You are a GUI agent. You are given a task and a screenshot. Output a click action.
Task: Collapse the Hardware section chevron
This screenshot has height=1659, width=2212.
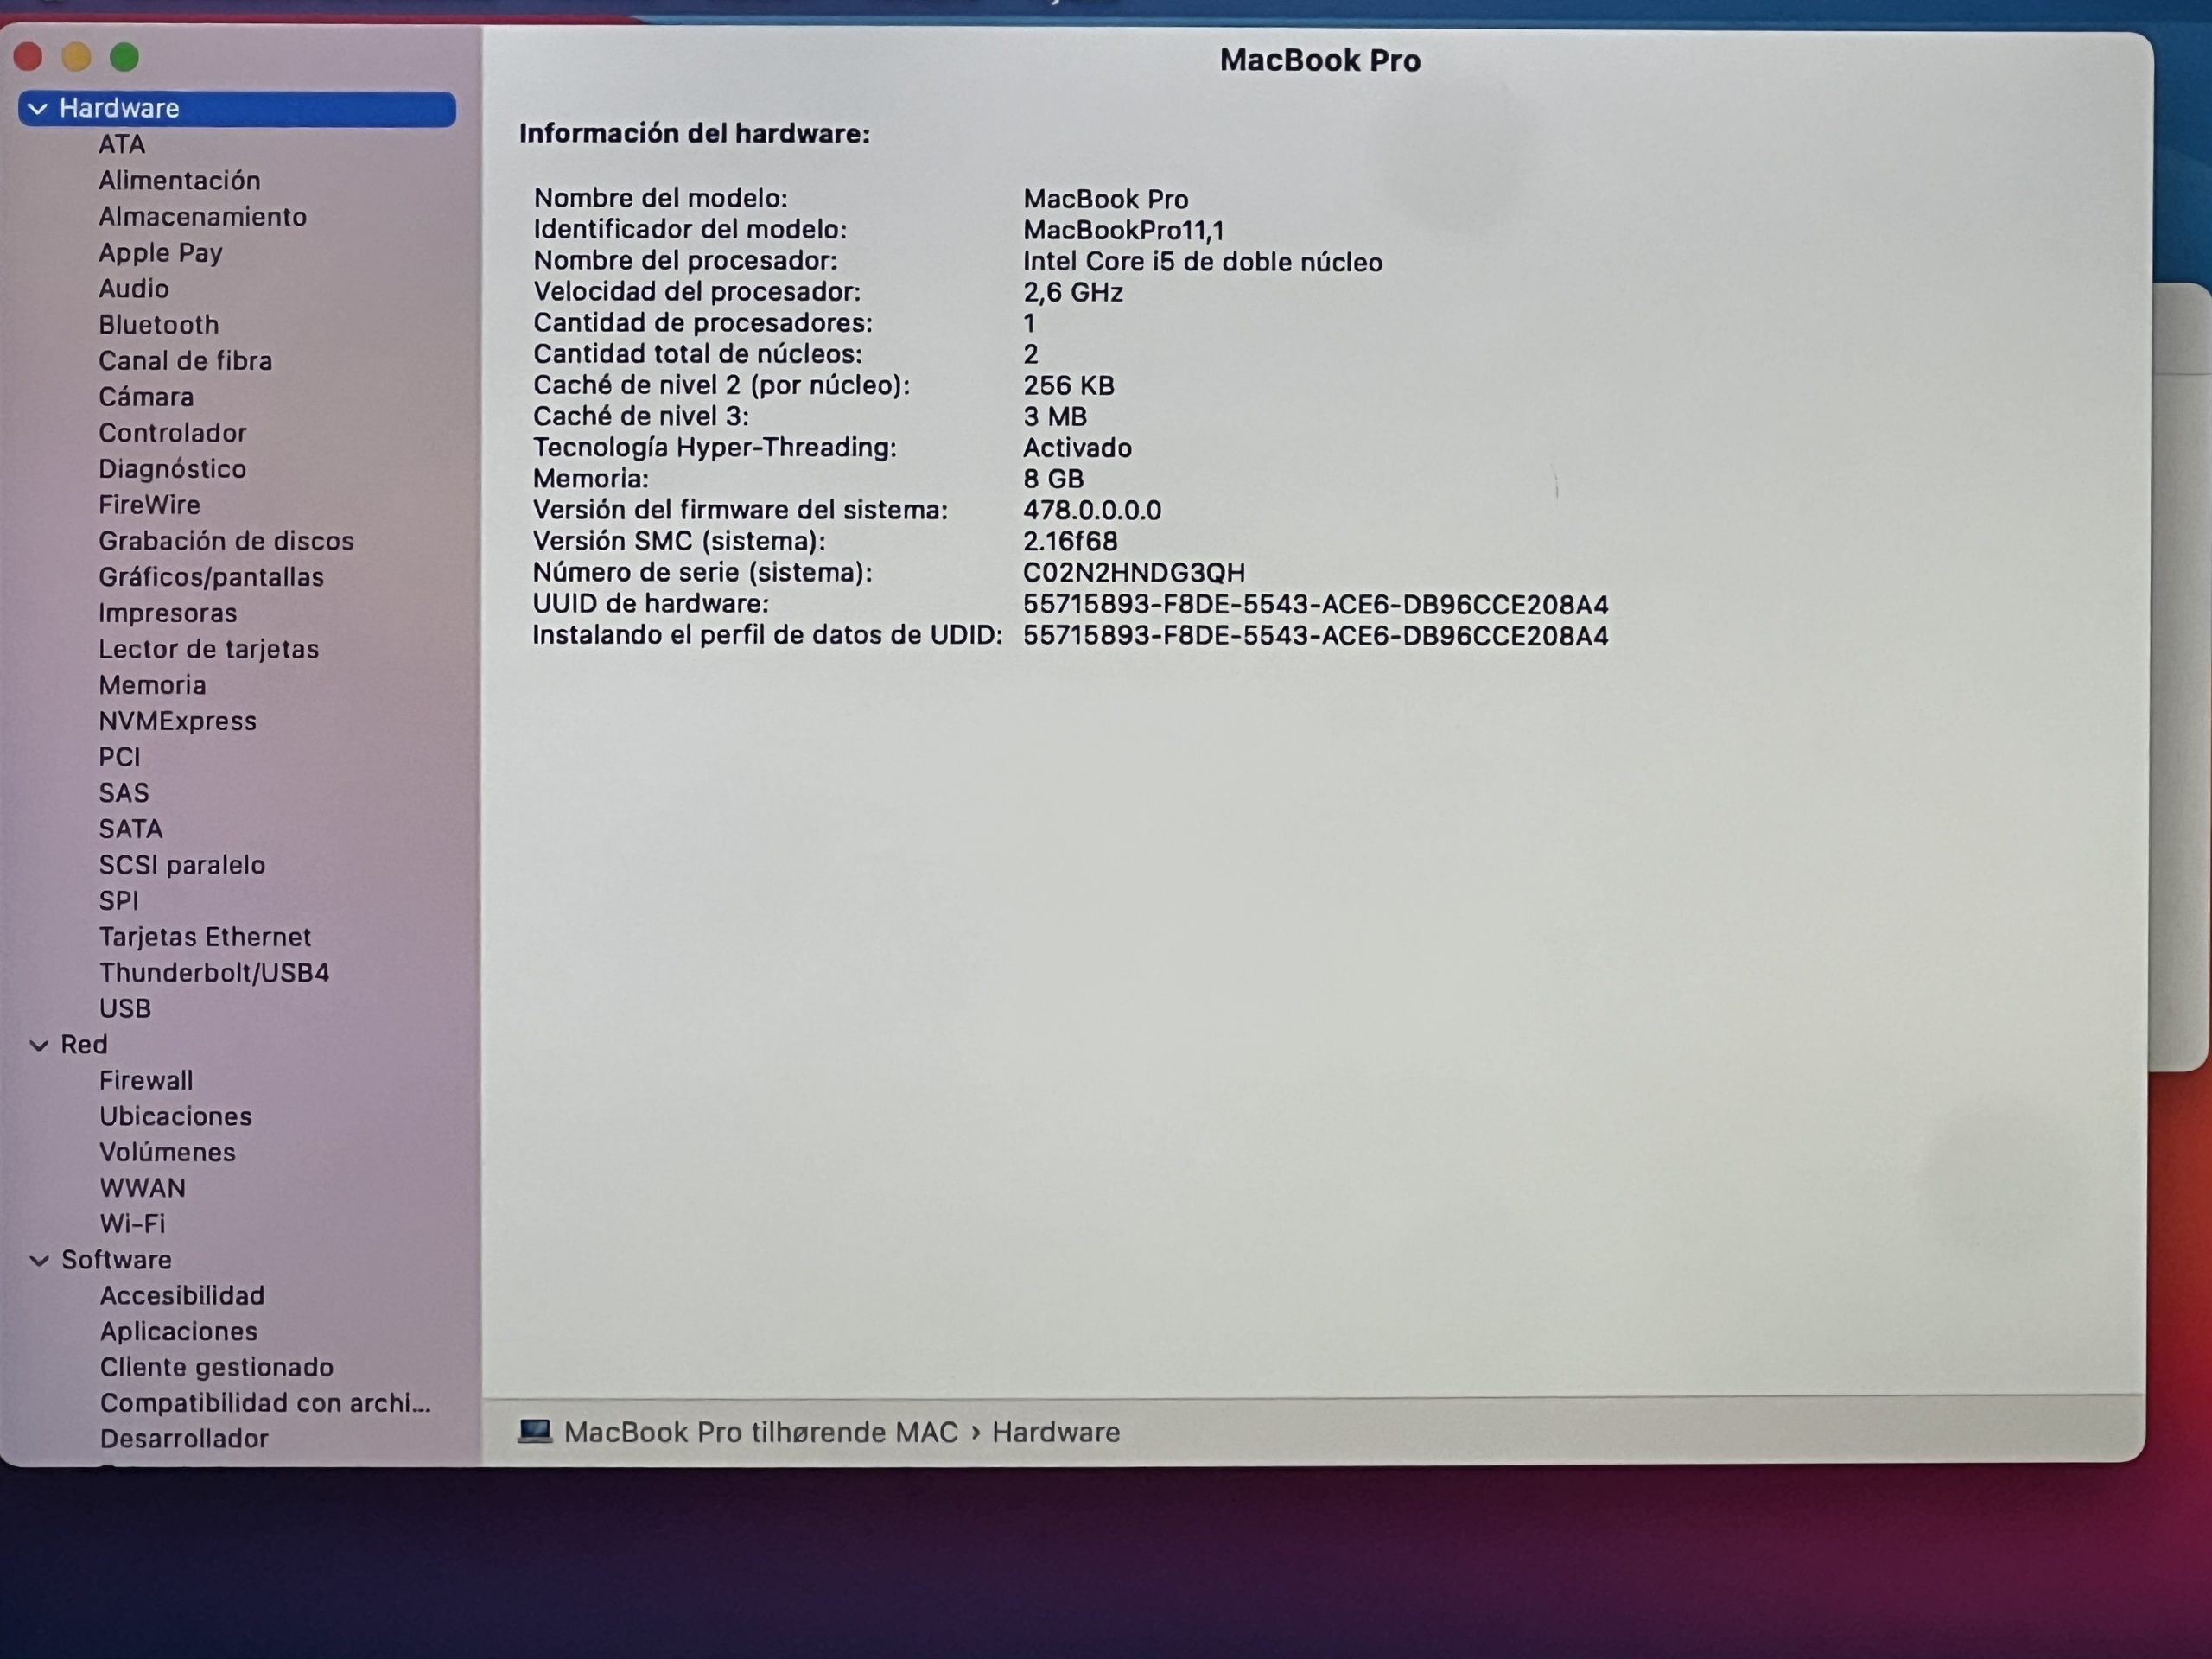[x=38, y=109]
